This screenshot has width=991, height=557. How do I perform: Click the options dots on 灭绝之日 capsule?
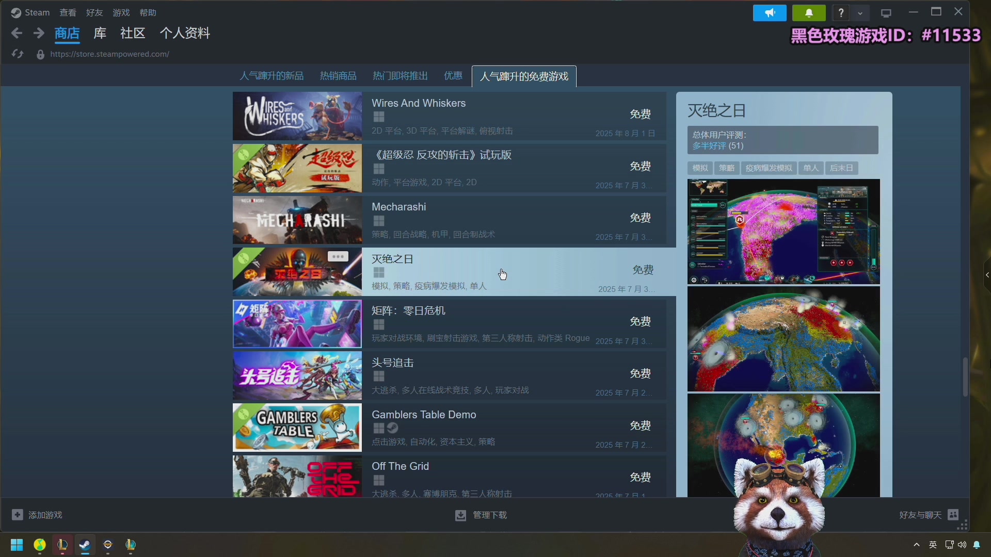(x=338, y=256)
